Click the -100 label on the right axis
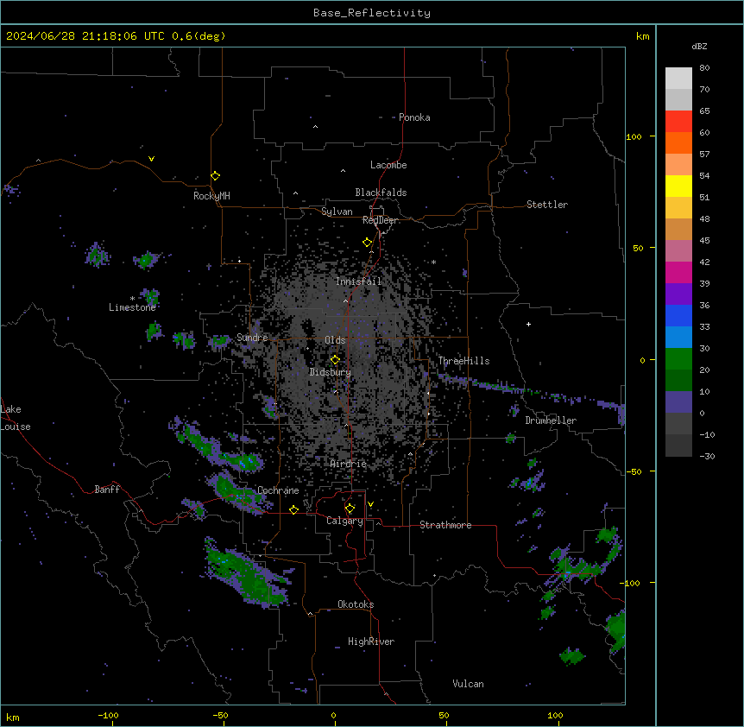 pyautogui.click(x=631, y=583)
